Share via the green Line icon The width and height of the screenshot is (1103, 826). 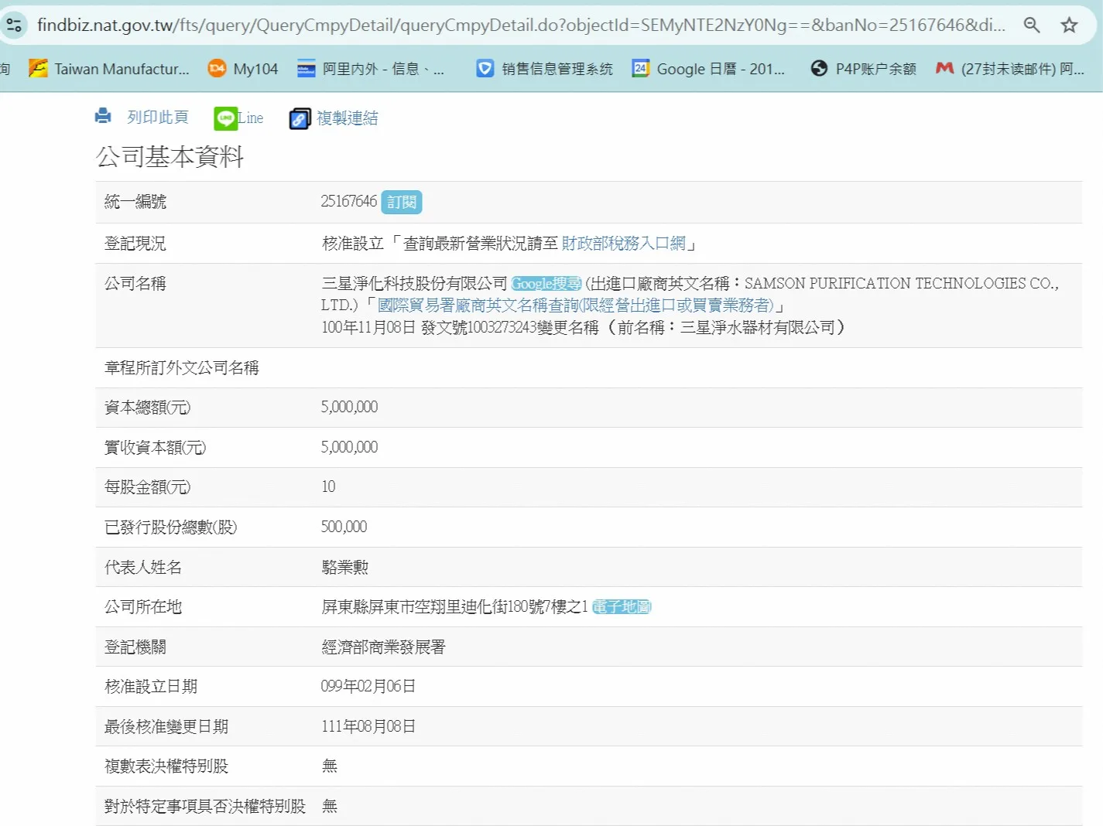[225, 118]
